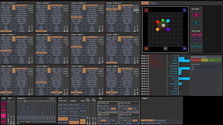Set Left Back File input to MIC

coord(108,109)
